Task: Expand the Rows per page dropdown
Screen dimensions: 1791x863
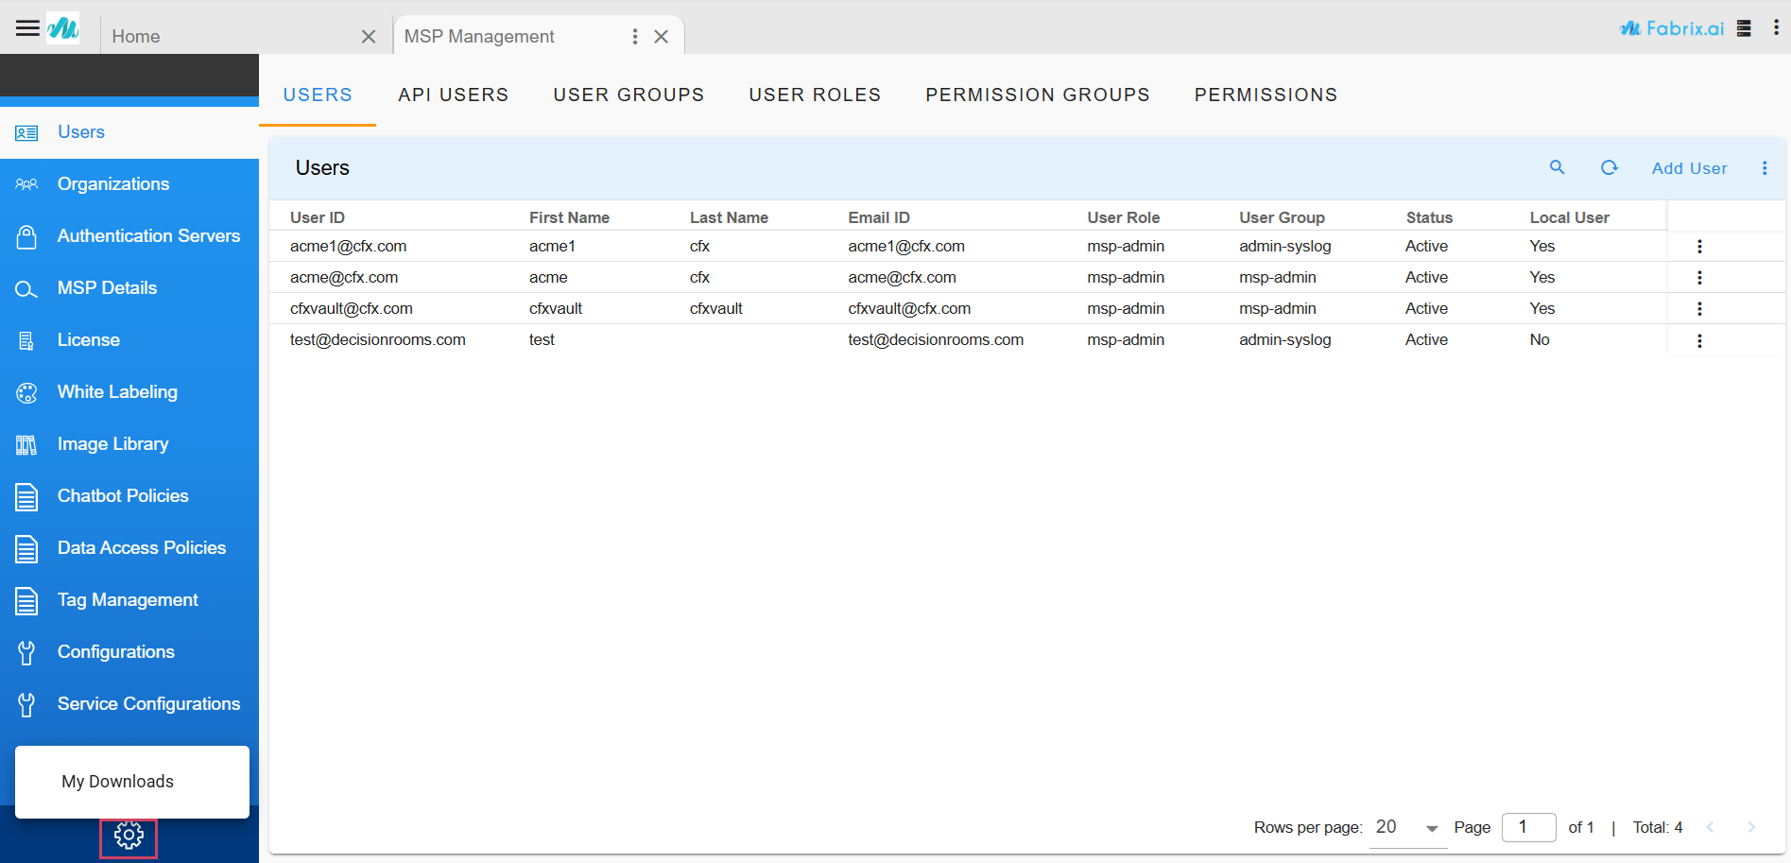Action: click(x=1431, y=828)
